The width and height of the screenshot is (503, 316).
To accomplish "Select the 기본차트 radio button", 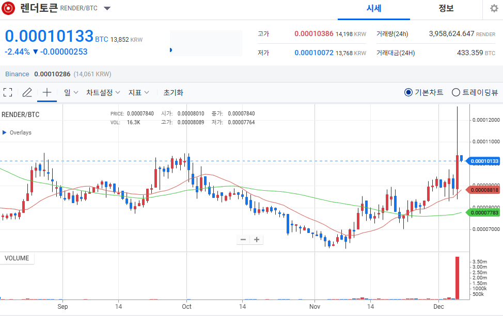I will click(x=408, y=92).
